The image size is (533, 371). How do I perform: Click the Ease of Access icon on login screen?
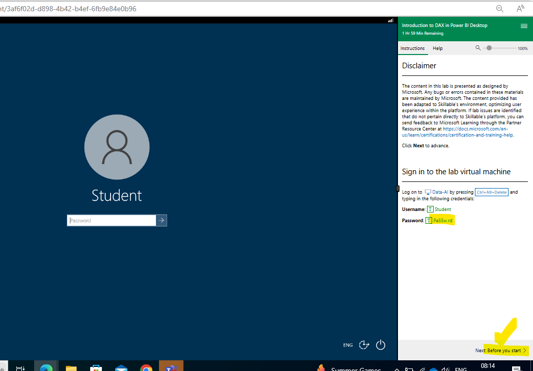pos(364,345)
